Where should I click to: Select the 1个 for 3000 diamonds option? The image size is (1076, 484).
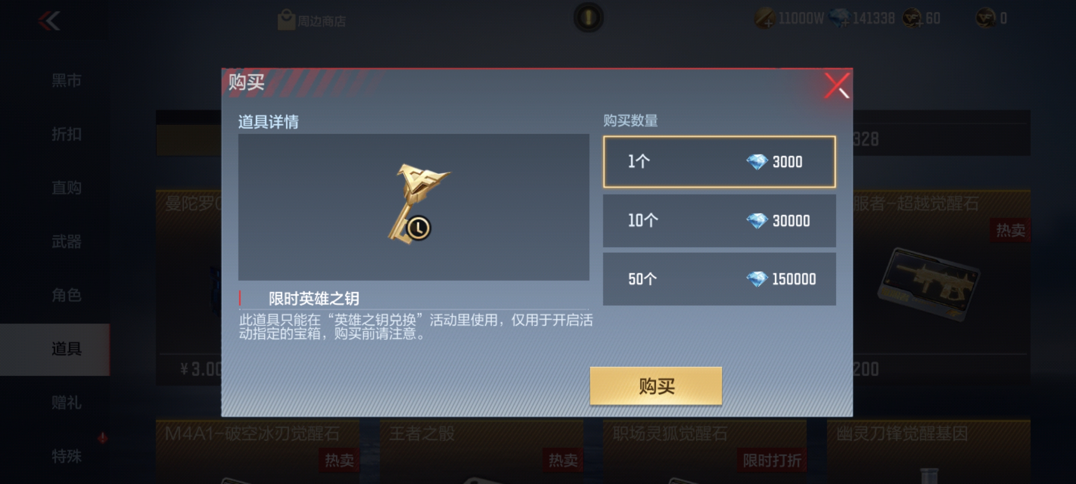(x=719, y=161)
